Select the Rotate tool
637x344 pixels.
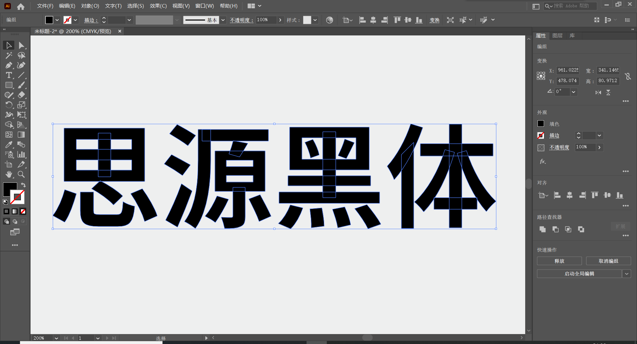[9, 105]
